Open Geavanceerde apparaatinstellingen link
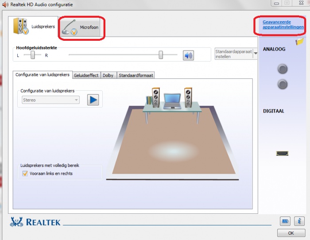The width and height of the screenshot is (310, 240). coord(283,24)
